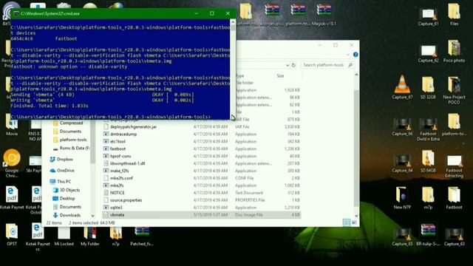
Task: Open the Mi Locked desktop file
Action: tap(64, 236)
